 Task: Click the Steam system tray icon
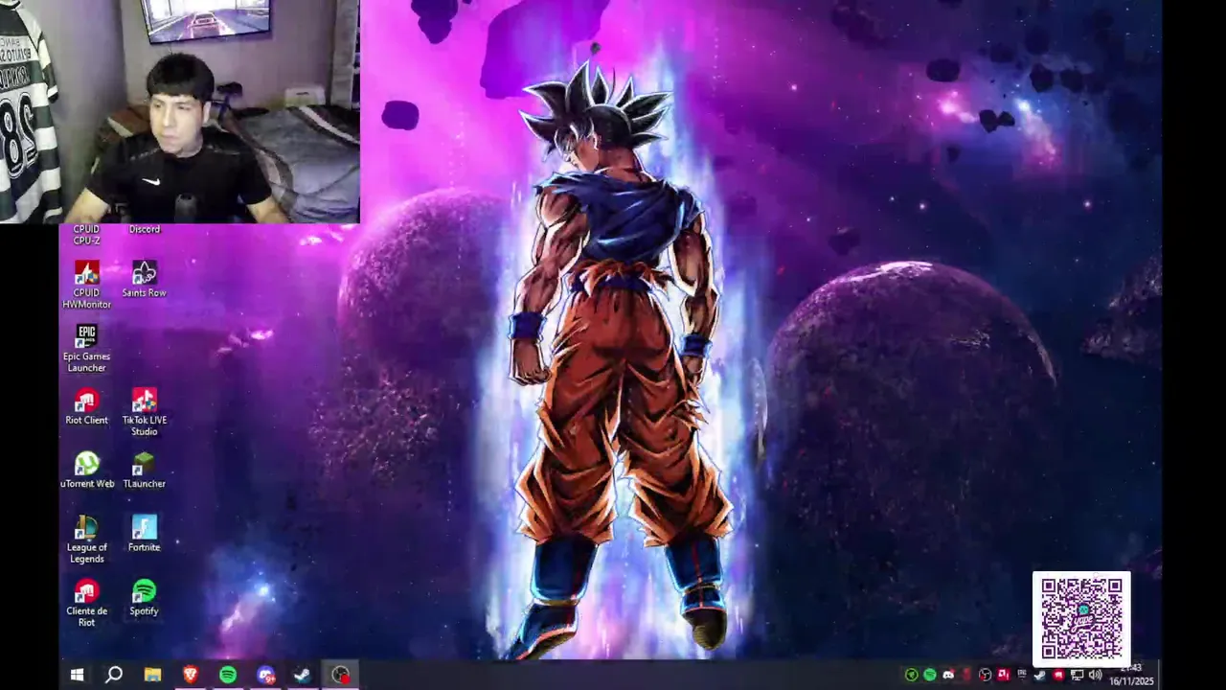(1039, 676)
